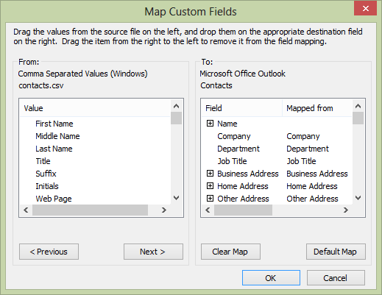
Task: Click down arrow of destination list scrollbar
Action: (358, 198)
